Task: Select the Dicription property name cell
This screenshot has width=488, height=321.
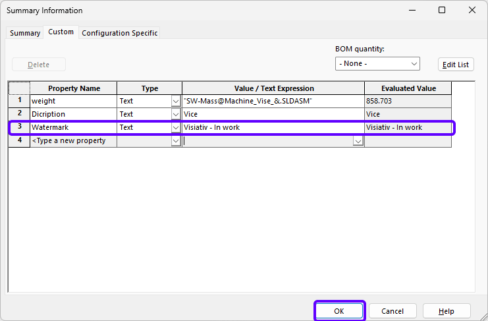Action: 74,114
